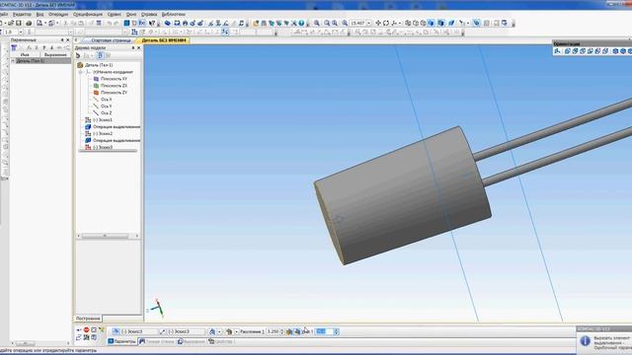The height and width of the screenshot is (355, 632).
Task: Open the Вид menu
Action: (39, 14)
